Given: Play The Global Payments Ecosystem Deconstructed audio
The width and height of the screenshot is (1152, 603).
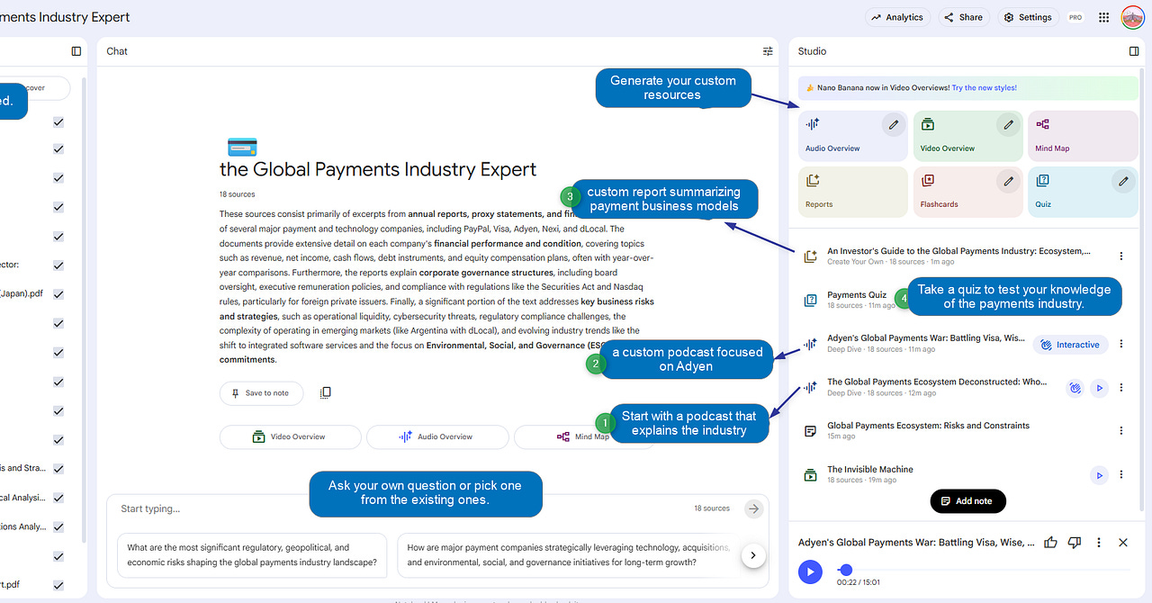Looking at the screenshot, I should tap(1099, 388).
